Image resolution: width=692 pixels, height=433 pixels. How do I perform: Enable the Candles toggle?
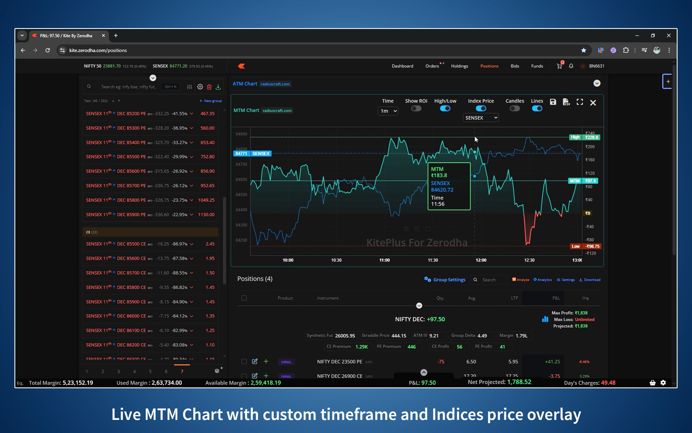point(514,109)
